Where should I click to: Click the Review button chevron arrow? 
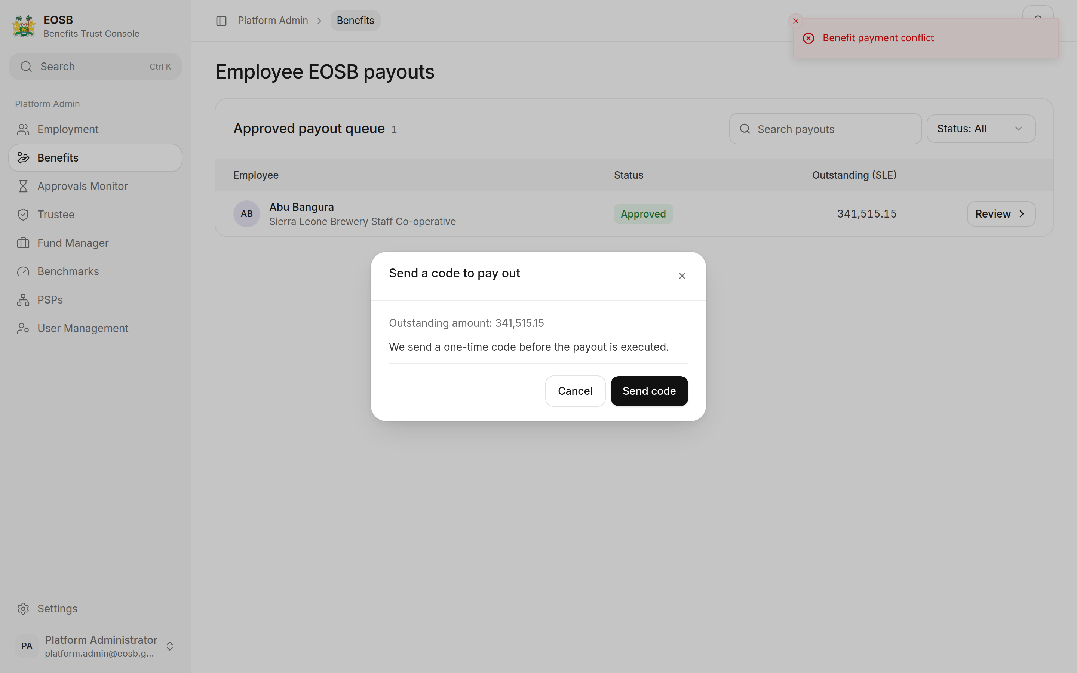pos(1022,214)
